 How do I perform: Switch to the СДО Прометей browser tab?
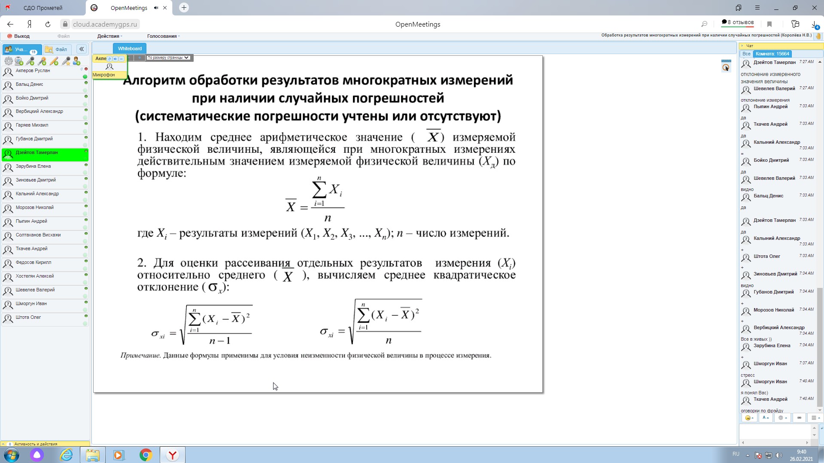[43, 8]
